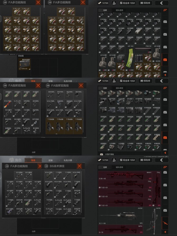
Task: Select the AX50 5 magazine
Action: (121, 58)
